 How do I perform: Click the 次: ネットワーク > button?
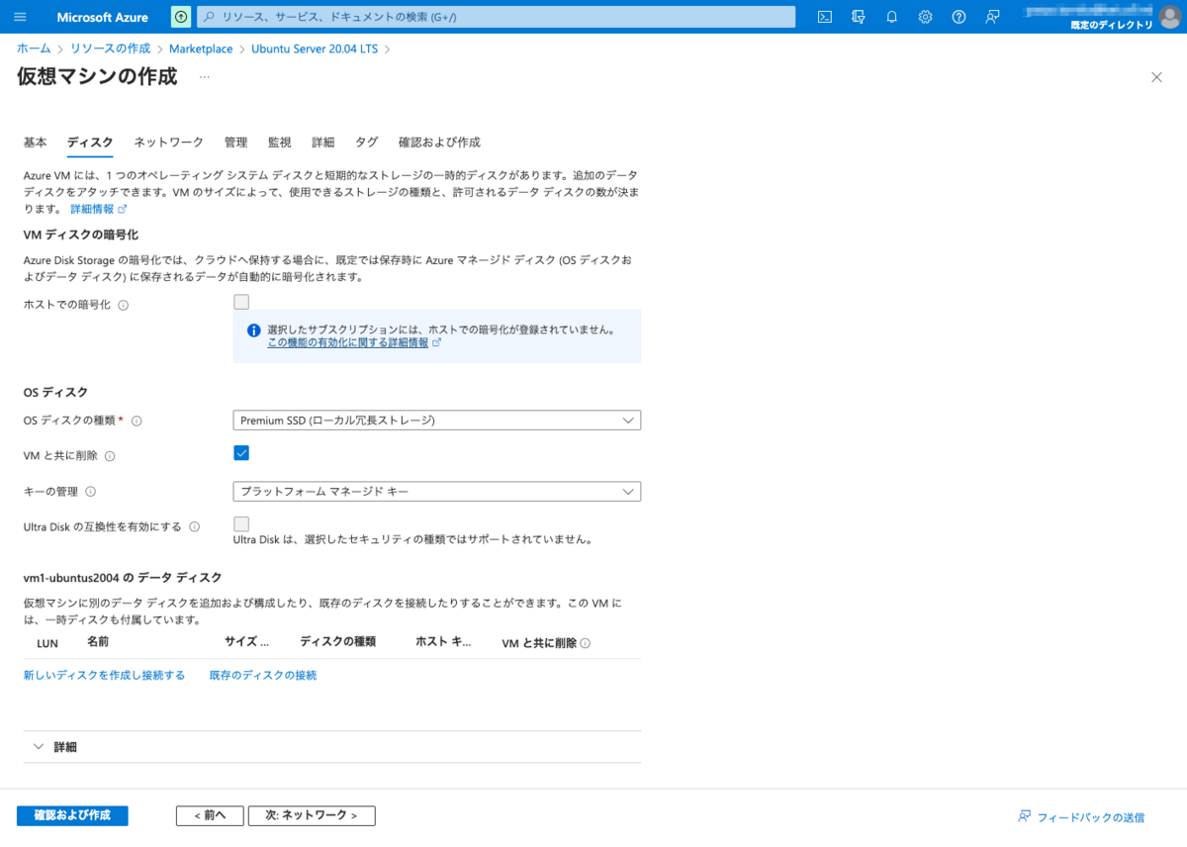[x=312, y=816]
